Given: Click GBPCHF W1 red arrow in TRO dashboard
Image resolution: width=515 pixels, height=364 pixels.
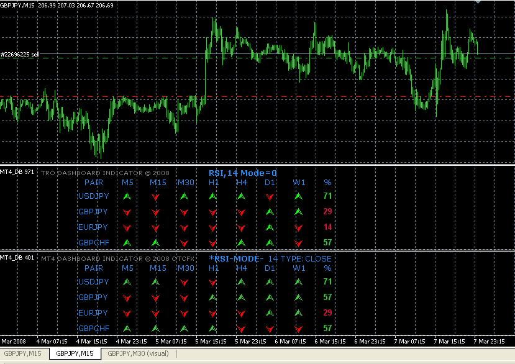Looking at the screenshot, I should coord(298,243).
